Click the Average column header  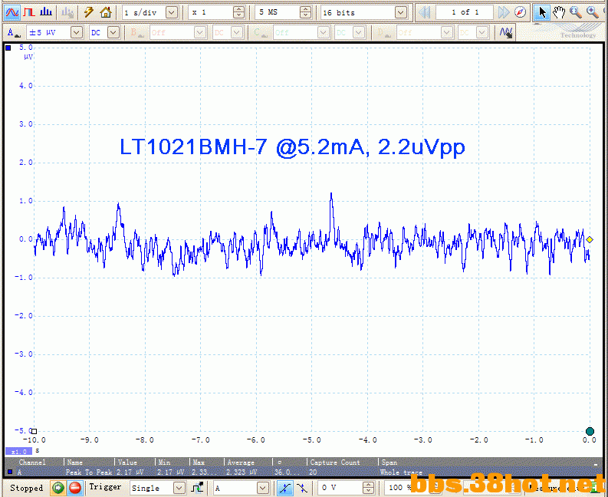click(241, 462)
